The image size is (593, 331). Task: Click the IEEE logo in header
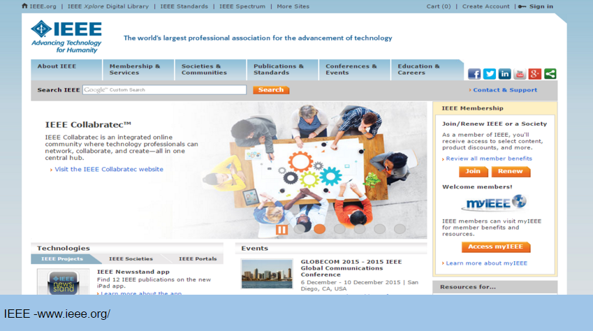tap(66, 37)
